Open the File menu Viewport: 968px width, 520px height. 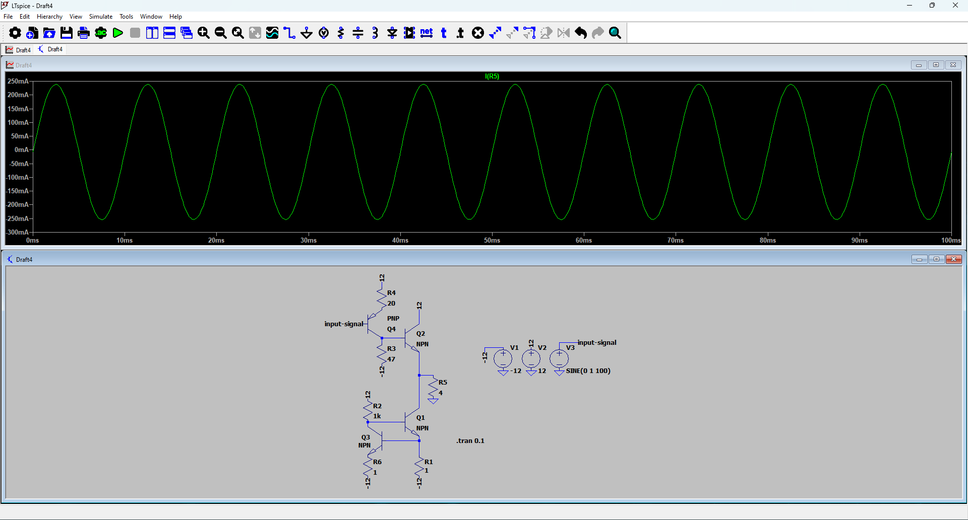pos(8,17)
